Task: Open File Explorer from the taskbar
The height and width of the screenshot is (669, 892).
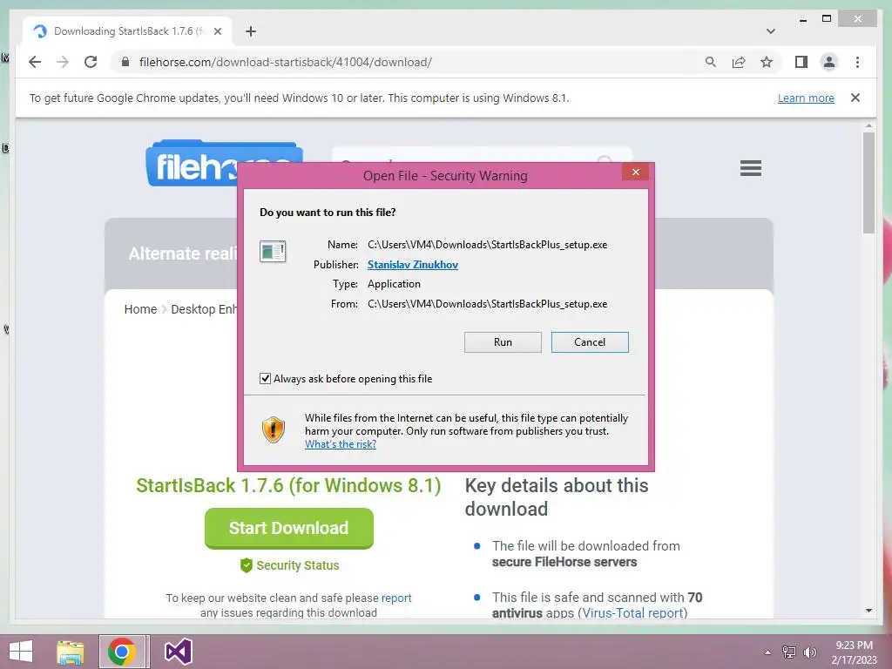Action: click(x=71, y=652)
